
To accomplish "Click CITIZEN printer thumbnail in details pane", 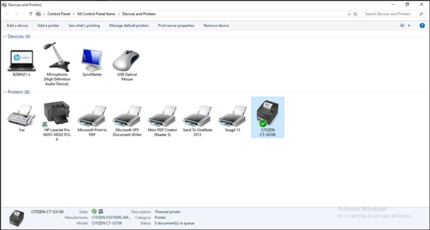I will (x=17, y=218).
